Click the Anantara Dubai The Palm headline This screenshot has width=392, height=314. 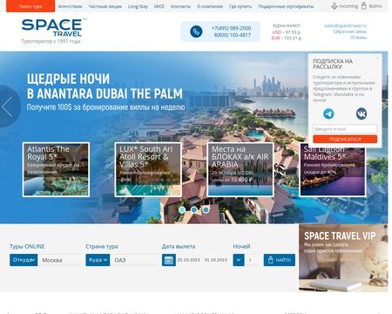[105, 86]
